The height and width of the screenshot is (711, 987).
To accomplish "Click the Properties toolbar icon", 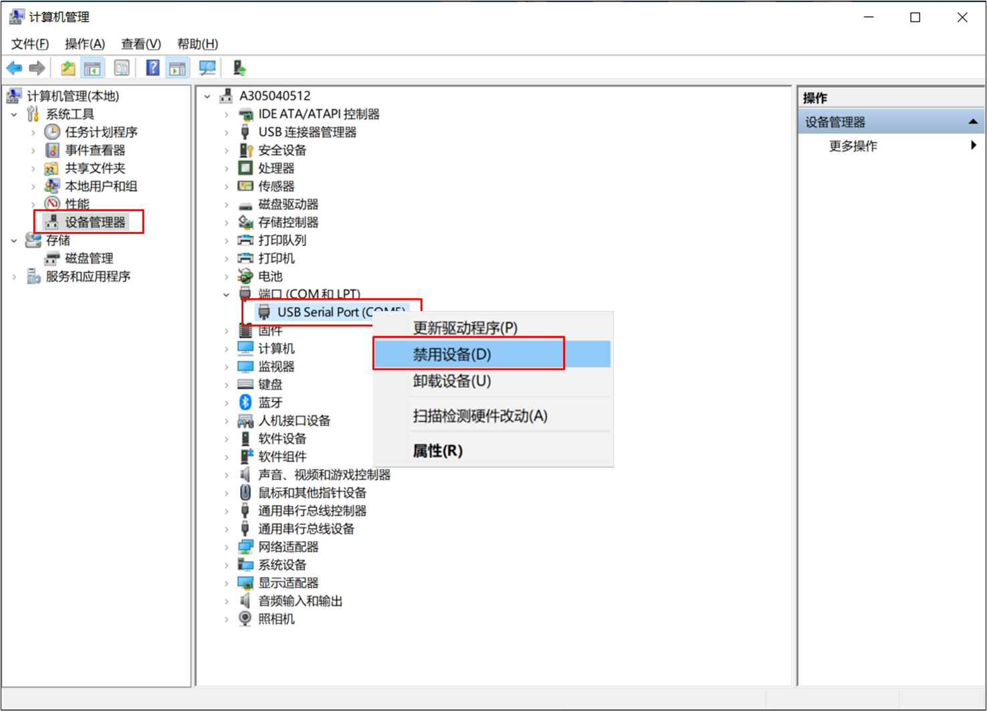I will pos(122,68).
